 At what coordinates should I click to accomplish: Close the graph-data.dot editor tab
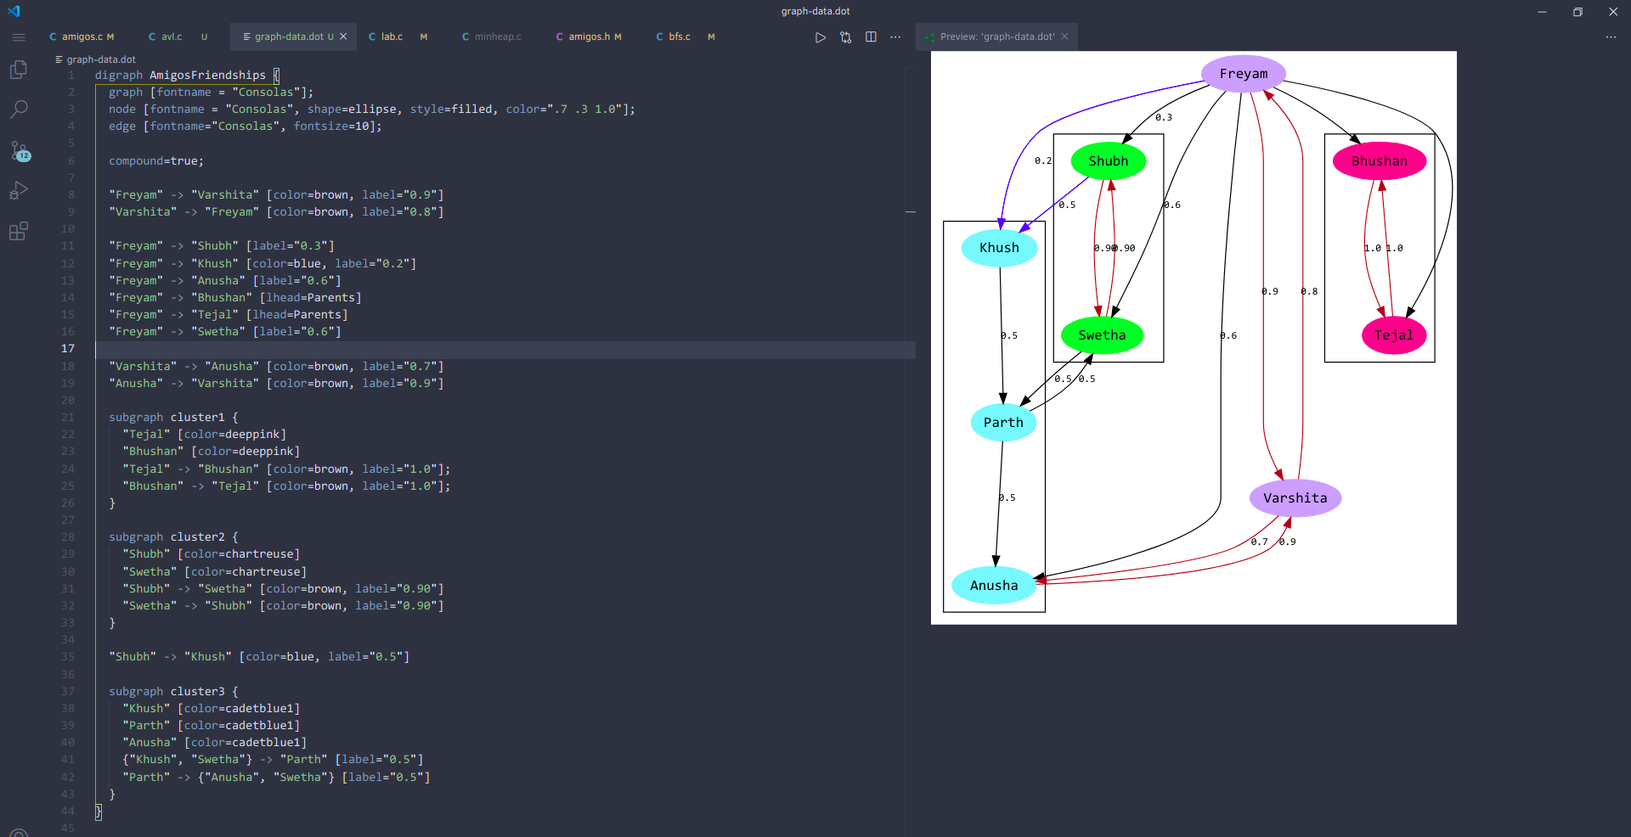pyautogui.click(x=342, y=37)
